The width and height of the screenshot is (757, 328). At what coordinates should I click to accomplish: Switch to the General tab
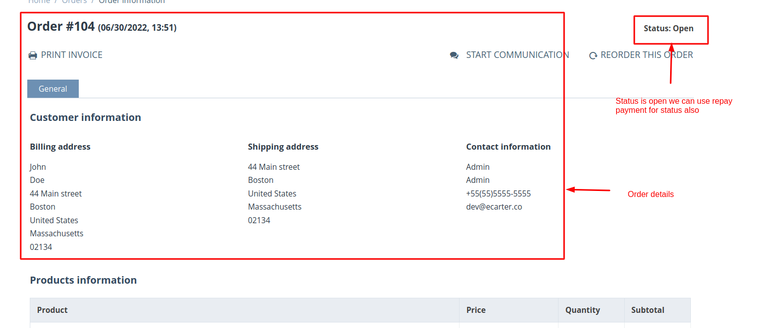(x=53, y=89)
